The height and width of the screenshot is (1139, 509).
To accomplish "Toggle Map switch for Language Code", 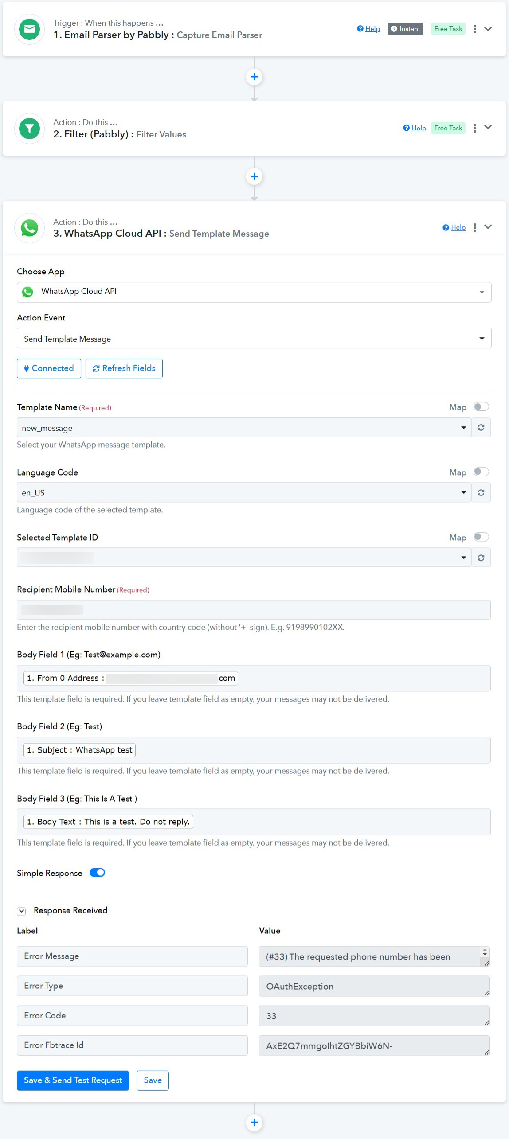I will point(481,472).
